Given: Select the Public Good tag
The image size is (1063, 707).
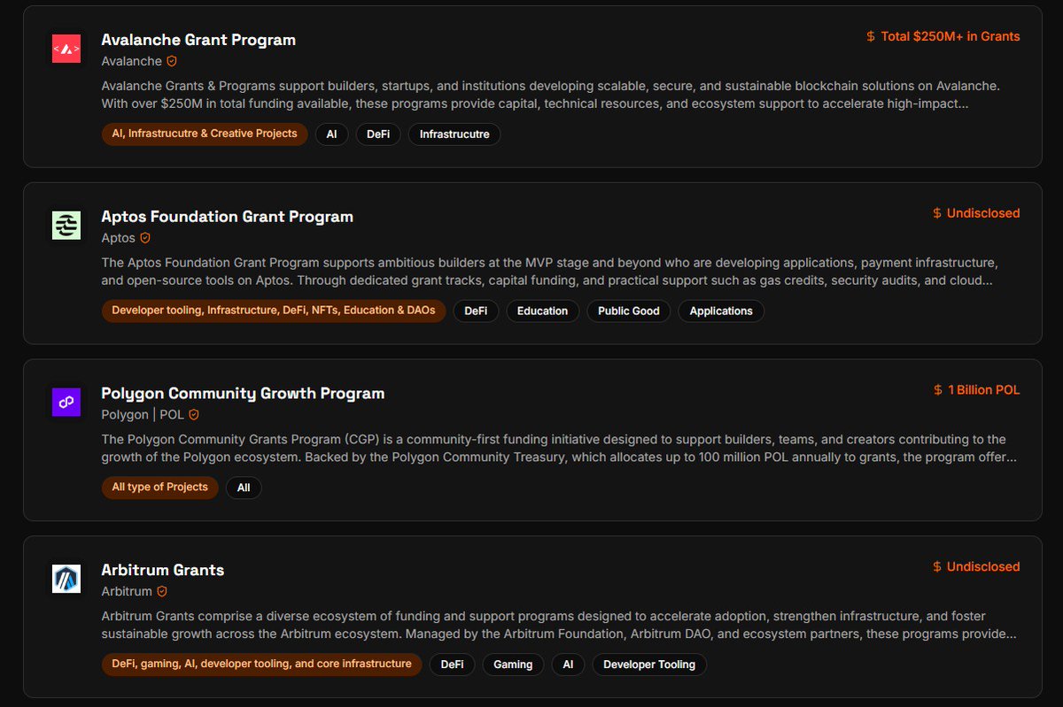Looking at the screenshot, I should coord(629,311).
